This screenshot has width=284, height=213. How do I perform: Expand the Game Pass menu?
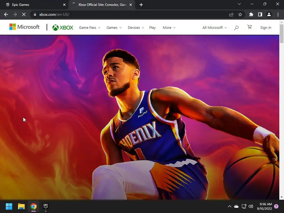pos(90,28)
